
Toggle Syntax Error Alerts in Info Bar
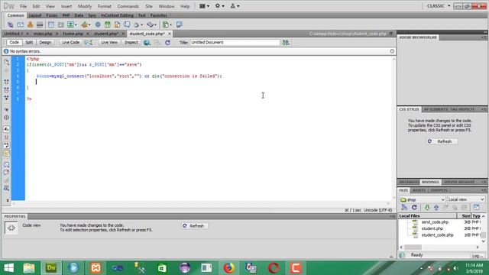click(x=7, y=154)
